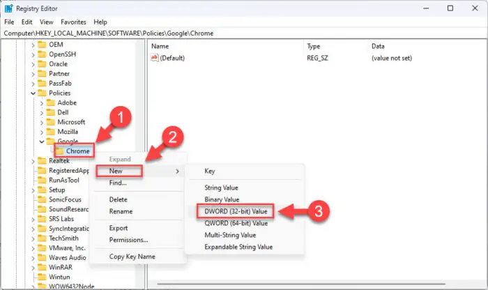Screen dimensions: 488x290
Task: Click the OpenSSH folder icon
Action: pos(42,54)
